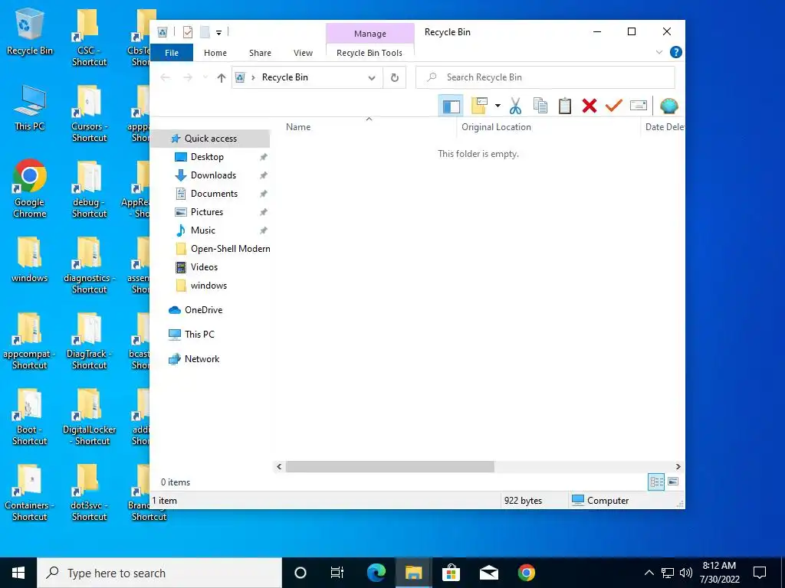785x588 pixels.
Task: Switch to the Share ribbon tab
Action: (x=261, y=53)
